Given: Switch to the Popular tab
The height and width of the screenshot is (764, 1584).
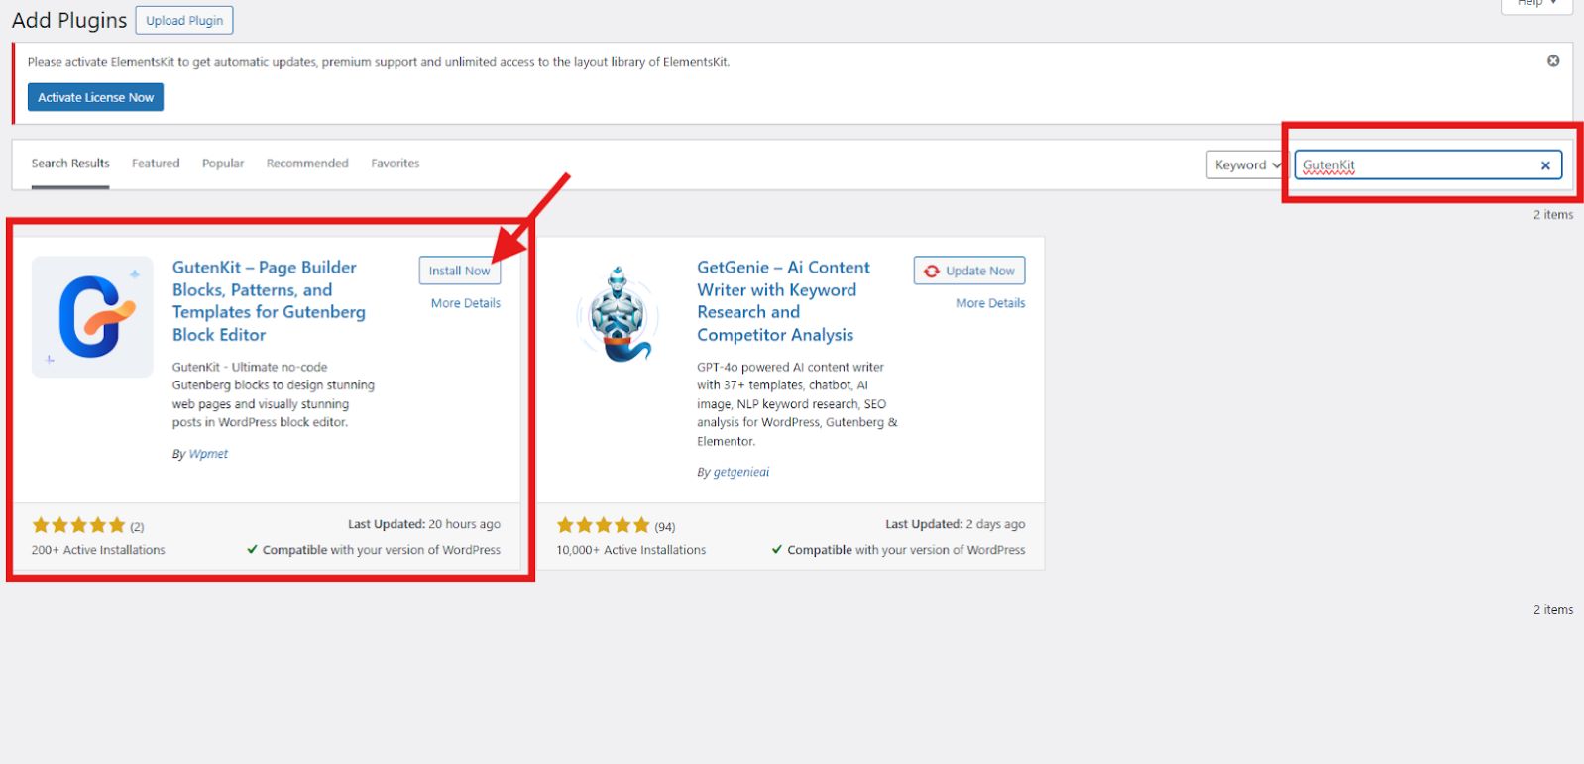Looking at the screenshot, I should [x=223, y=164].
